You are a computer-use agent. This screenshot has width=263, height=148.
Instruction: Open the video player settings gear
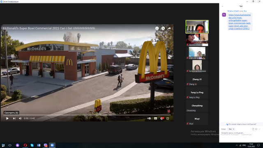pos(162,118)
